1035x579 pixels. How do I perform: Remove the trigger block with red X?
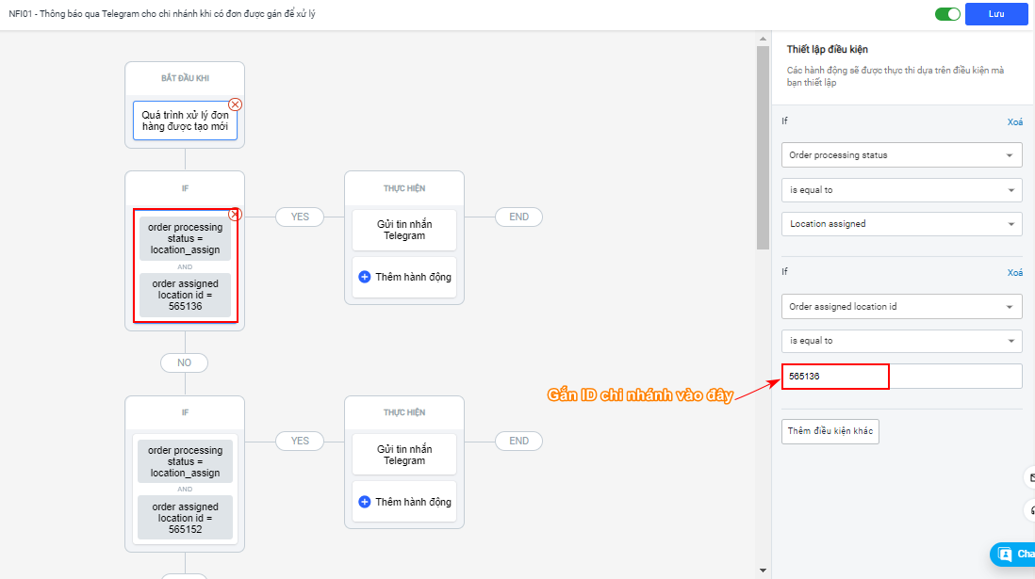pyautogui.click(x=236, y=105)
